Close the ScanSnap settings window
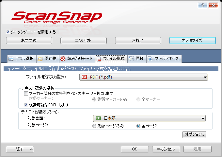Viewport: 222px width, 157px height. [213, 5]
